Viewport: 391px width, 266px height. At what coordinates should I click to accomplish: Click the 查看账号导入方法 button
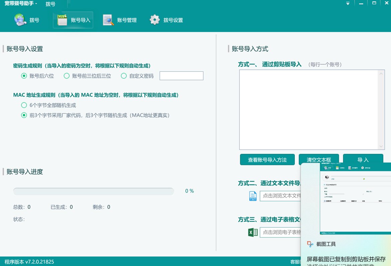coord(267,160)
